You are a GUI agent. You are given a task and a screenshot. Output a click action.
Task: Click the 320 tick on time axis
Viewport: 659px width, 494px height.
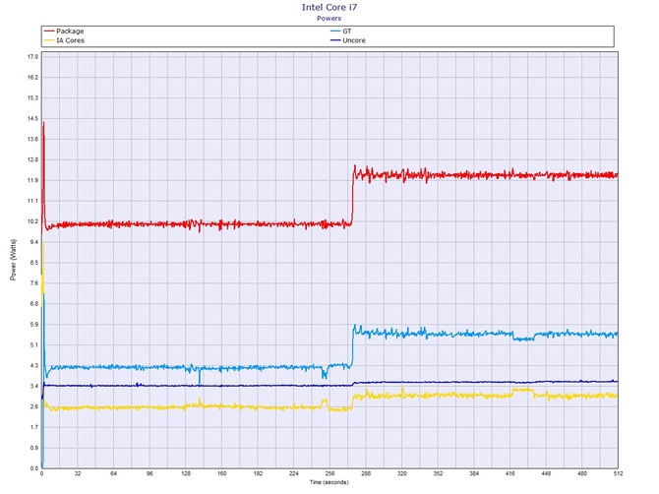(x=401, y=473)
